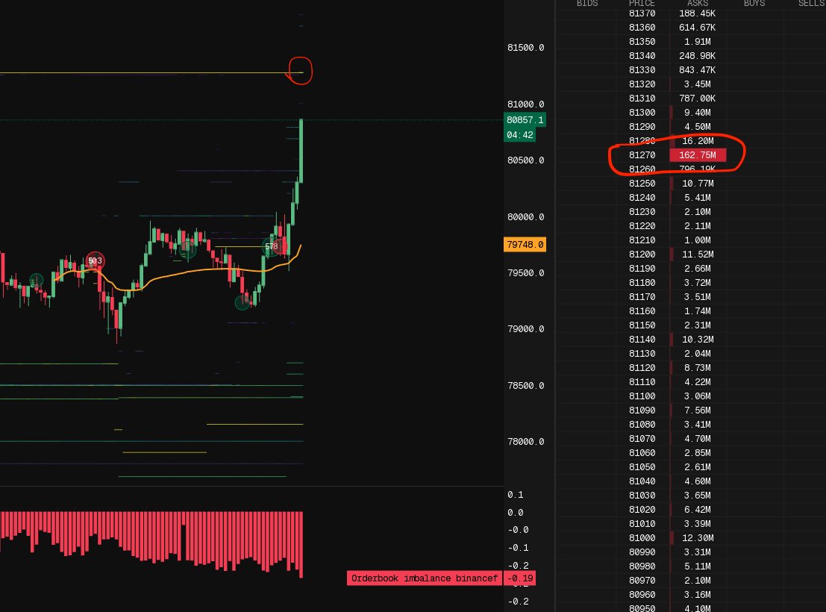Select the 11.52M ask at 81200
This screenshot has width=826, height=612.
698,255
